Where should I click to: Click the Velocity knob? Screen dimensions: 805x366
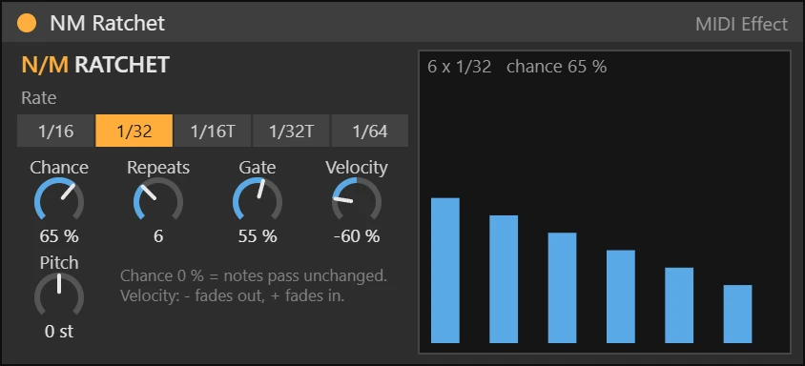pyautogui.click(x=357, y=202)
